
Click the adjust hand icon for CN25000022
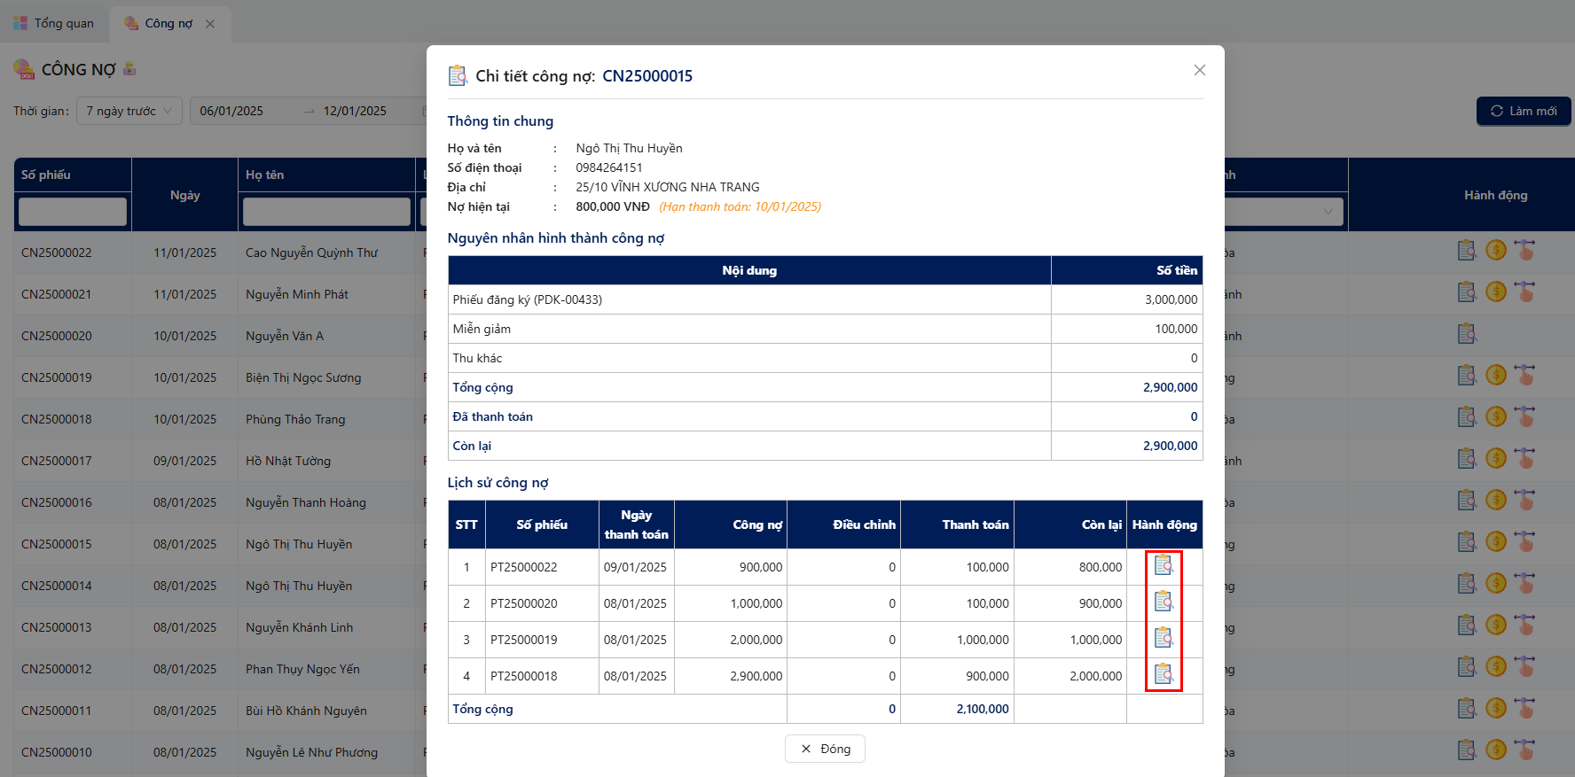tap(1524, 251)
